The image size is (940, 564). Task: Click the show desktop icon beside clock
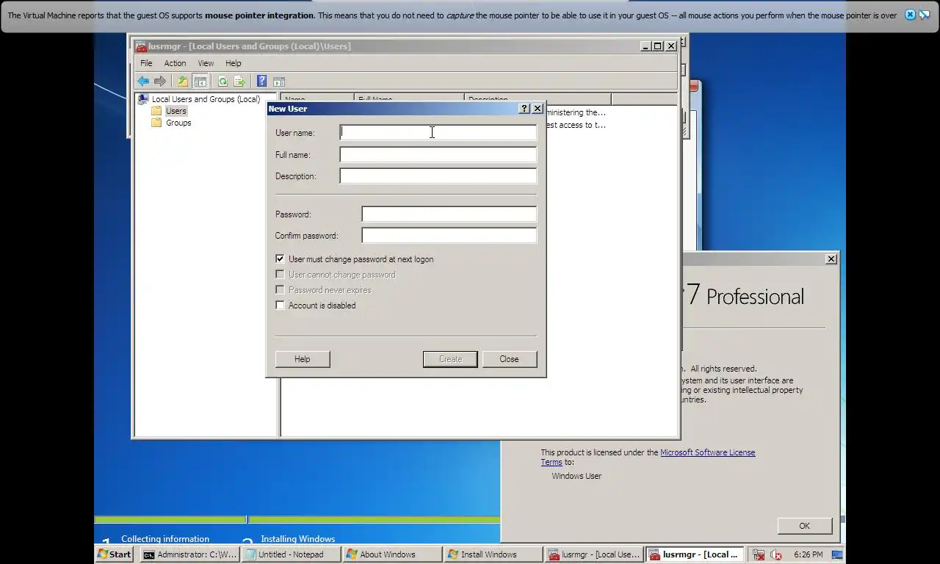836,554
